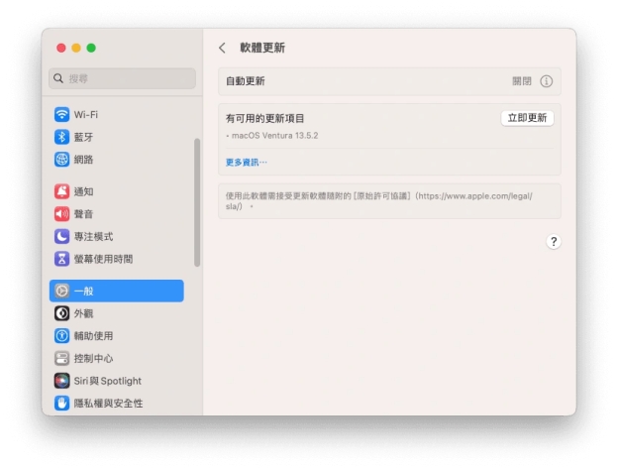This screenshot has width=618, height=472.
Task: Click the Accessibility 輔助使用 icon
Action: click(61, 336)
